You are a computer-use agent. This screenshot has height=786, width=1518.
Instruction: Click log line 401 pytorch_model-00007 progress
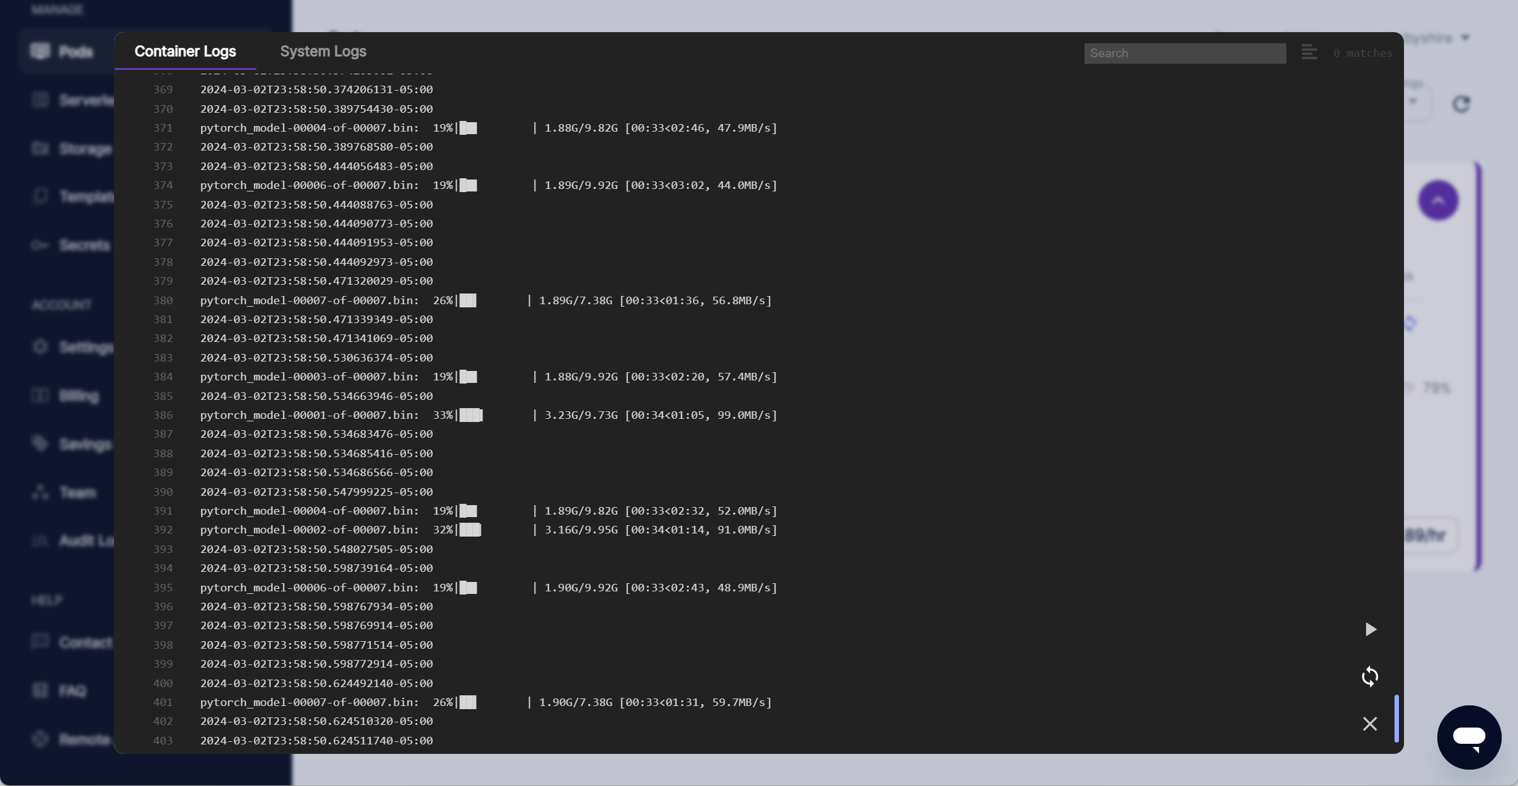[486, 702]
